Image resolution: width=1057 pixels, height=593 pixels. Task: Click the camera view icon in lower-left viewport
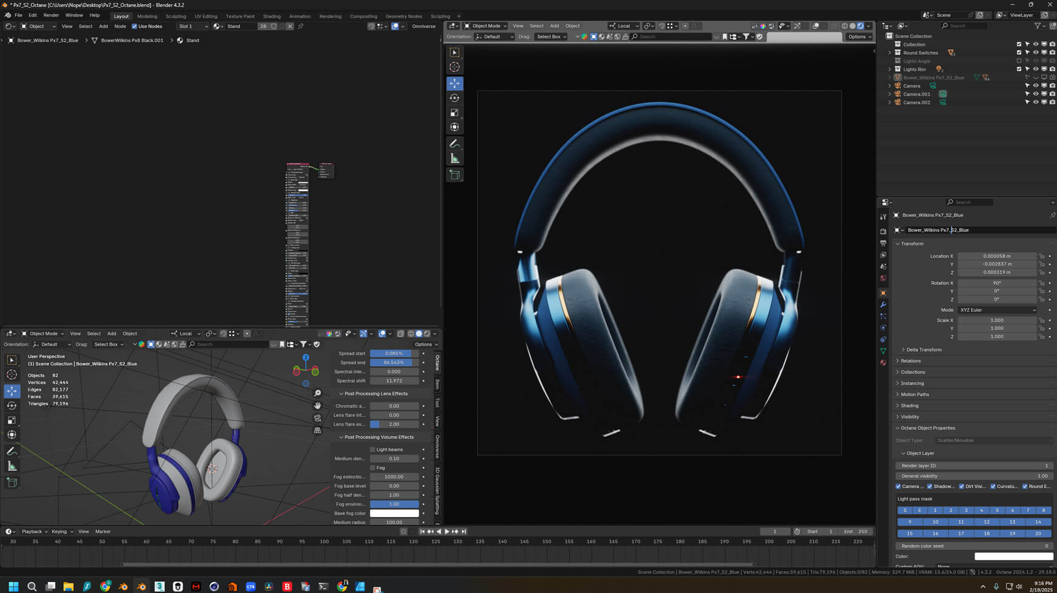coord(317,418)
